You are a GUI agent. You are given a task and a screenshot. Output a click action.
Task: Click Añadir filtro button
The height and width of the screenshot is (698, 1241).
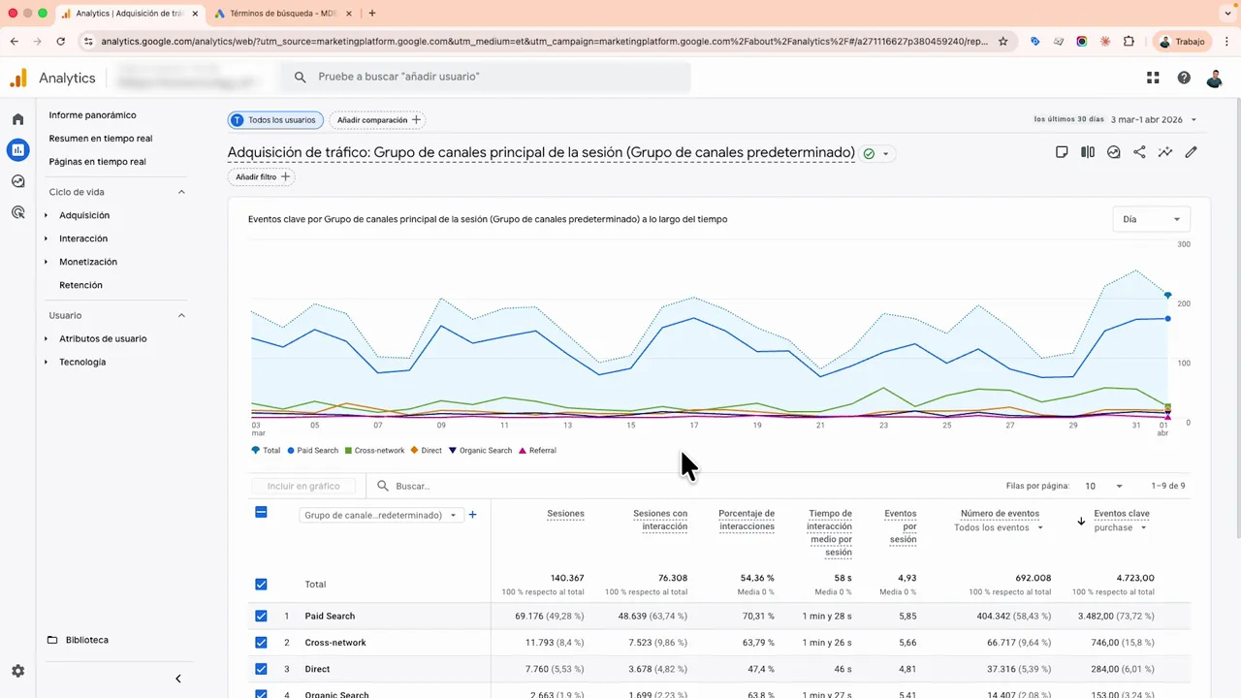(262, 177)
